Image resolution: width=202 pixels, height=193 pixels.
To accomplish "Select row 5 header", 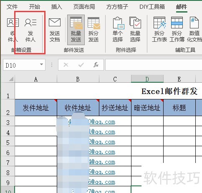I will (x=8, y=141).
